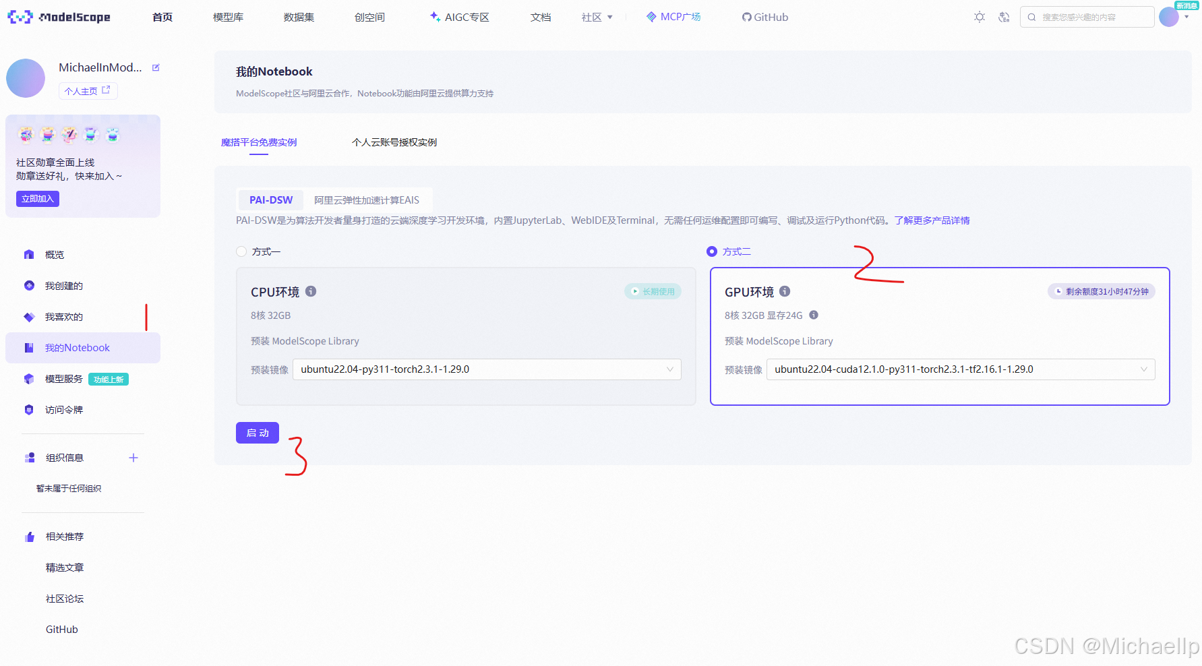This screenshot has height=666, width=1202.
Task: Click the 我的Notebook page heading
Action: click(274, 71)
